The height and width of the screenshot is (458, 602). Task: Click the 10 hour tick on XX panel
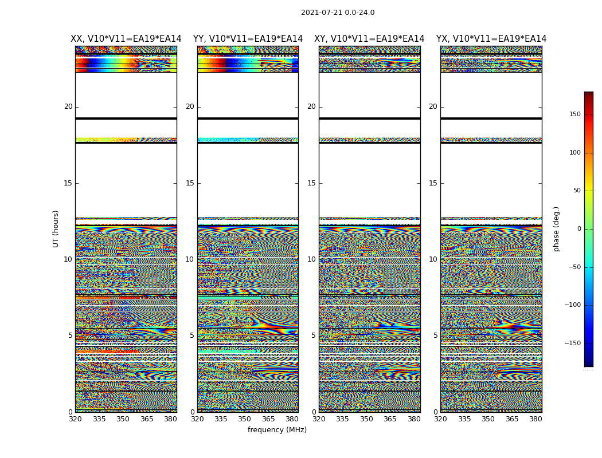click(x=68, y=259)
